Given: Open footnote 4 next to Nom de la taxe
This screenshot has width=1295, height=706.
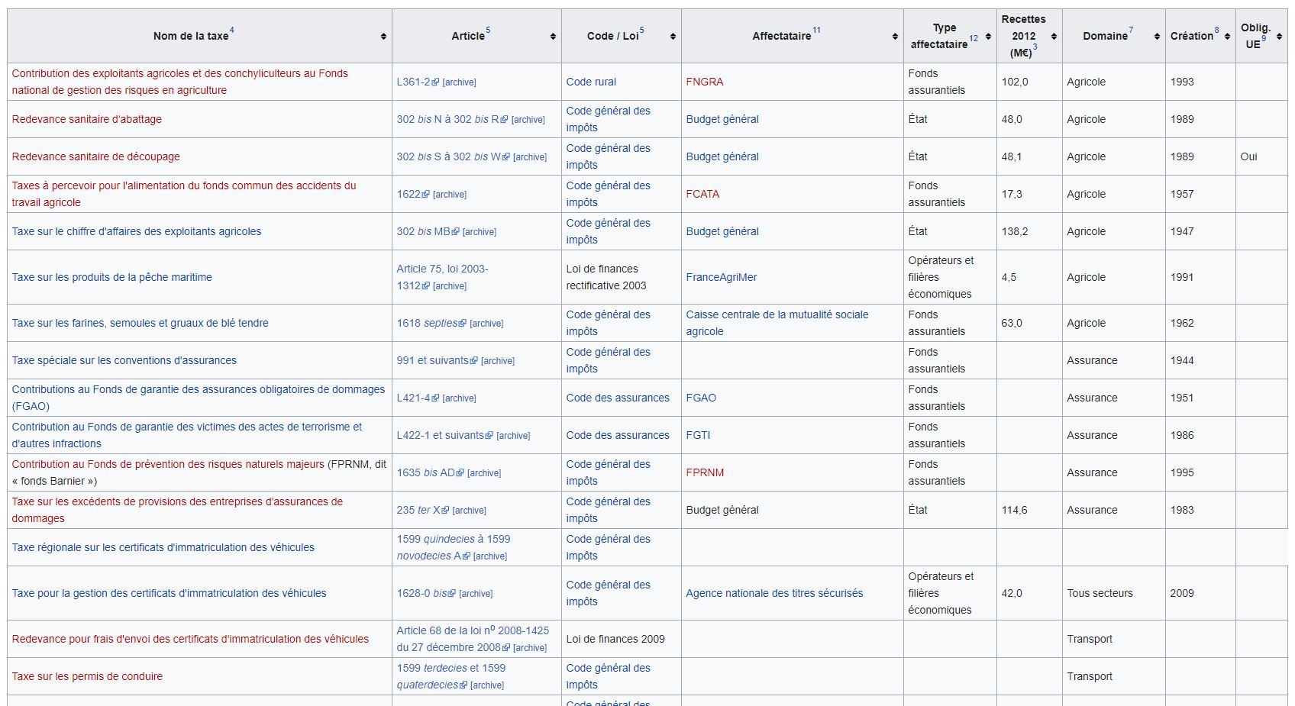Looking at the screenshot, I should point(232,31).
